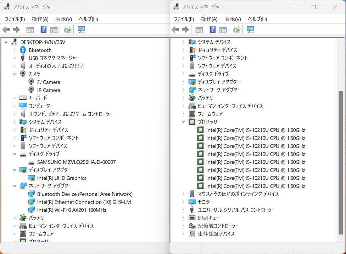Maximize the right Device Manager window
This screenshot has width=346, height=254.
click(x=313, y=7)
